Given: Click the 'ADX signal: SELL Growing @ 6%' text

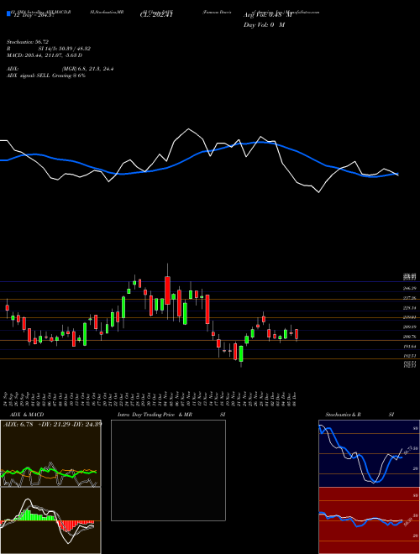Looking at the screenshot, I should pos(46,76).
